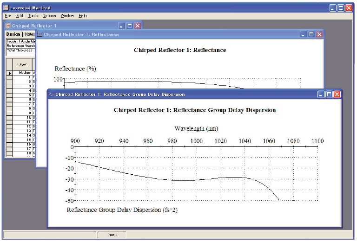Open the Window menu

[x=67, y=16]
